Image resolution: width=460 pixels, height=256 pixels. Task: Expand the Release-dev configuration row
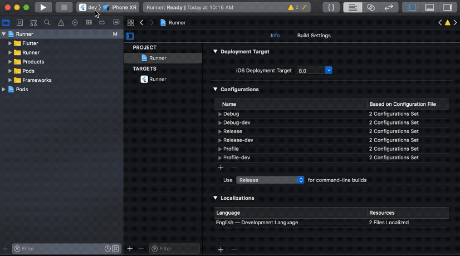coord(220,140)
